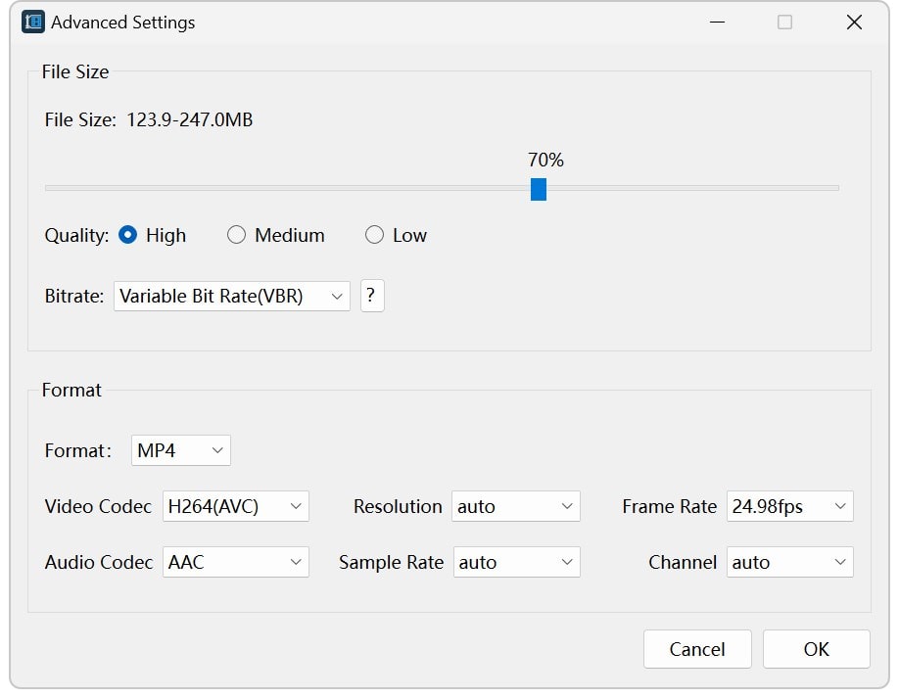The height and width of the screenshot is (698, 899).
Task: Click the file size slider handle at 70%
Action: click(538, 190)
